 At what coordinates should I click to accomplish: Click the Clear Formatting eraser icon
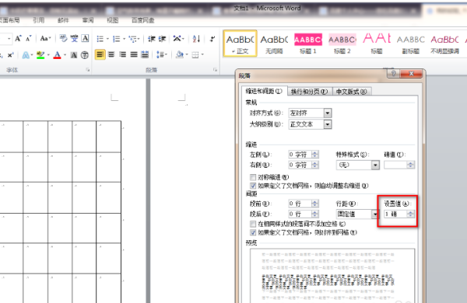point(63,38)
